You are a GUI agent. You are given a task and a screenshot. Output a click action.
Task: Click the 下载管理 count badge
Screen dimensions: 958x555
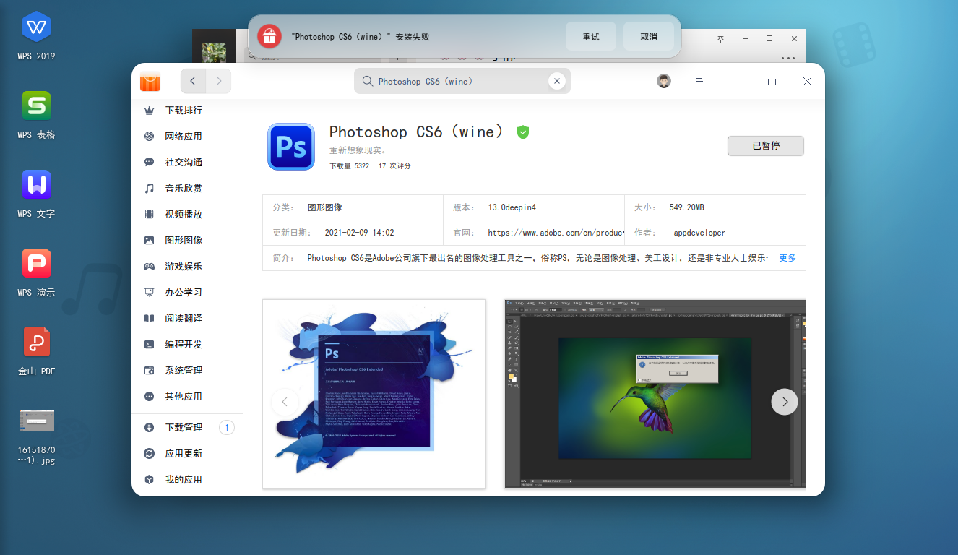[227, 428]
